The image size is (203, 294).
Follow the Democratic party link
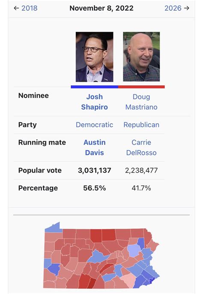(95, 125)
